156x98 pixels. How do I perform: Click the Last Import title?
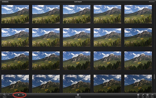78,2
